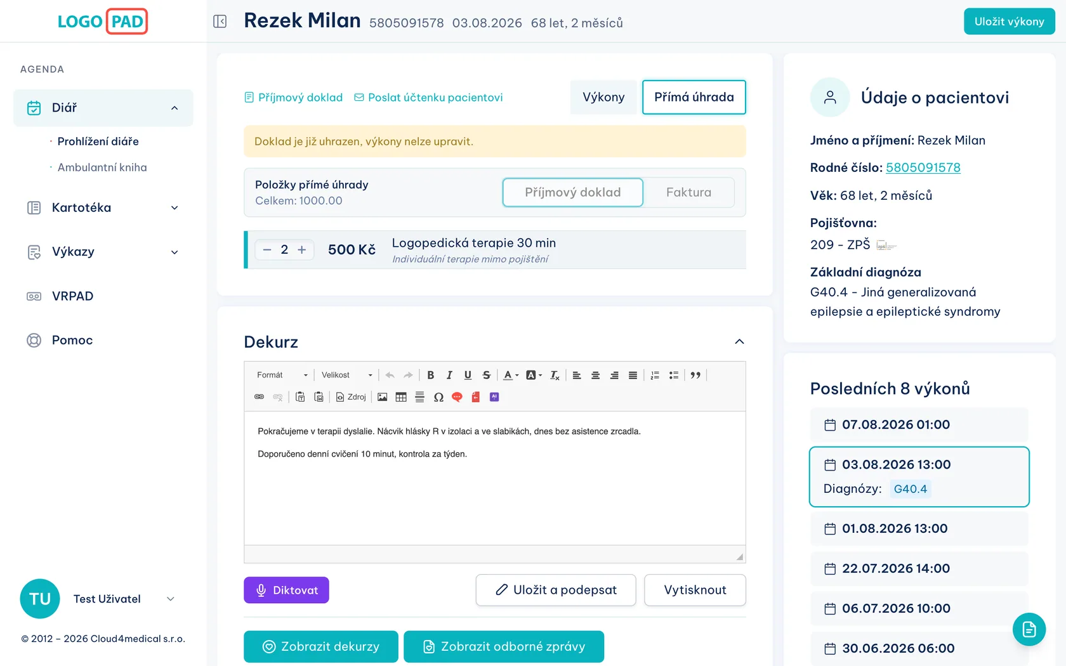
Task: Switch to the Výkony tab
Action: click(603, 97)
